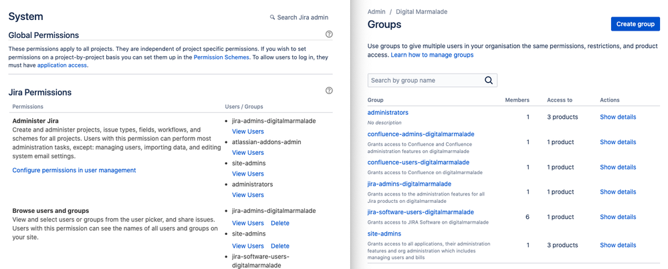The width and height of the screenshot is (668, 269).
Task: Click the Global Permissions help icon
Action: click(329, 35)
